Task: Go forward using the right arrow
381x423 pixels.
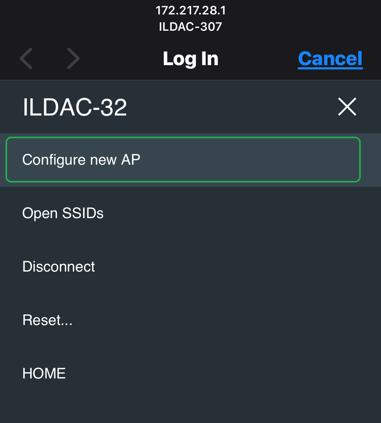Action: (73, 58)
